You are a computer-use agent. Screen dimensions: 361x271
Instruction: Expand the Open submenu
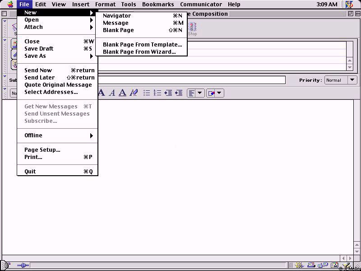click(58, 20)
